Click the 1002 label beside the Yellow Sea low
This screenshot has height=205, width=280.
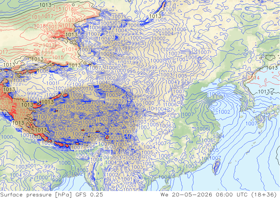pyautogui.click(x=224, y=112)
